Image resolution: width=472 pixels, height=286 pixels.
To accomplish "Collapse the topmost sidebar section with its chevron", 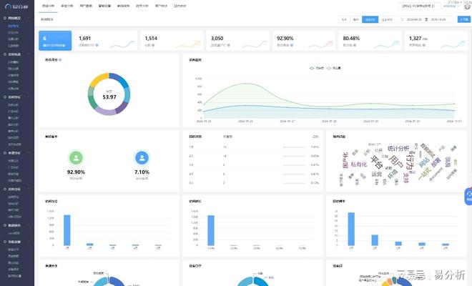I will pos(29,18).
